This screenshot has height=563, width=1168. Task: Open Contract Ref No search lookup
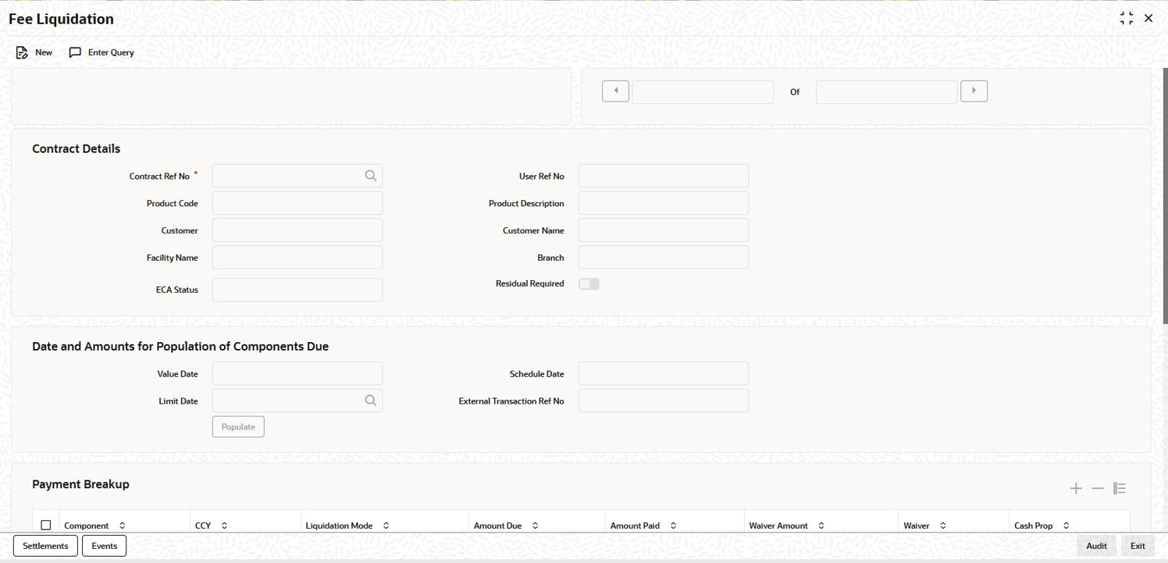(371, 176)
